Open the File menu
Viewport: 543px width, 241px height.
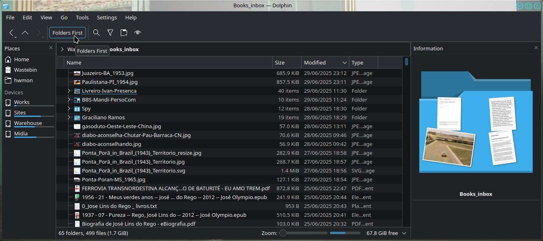[10, 17]
